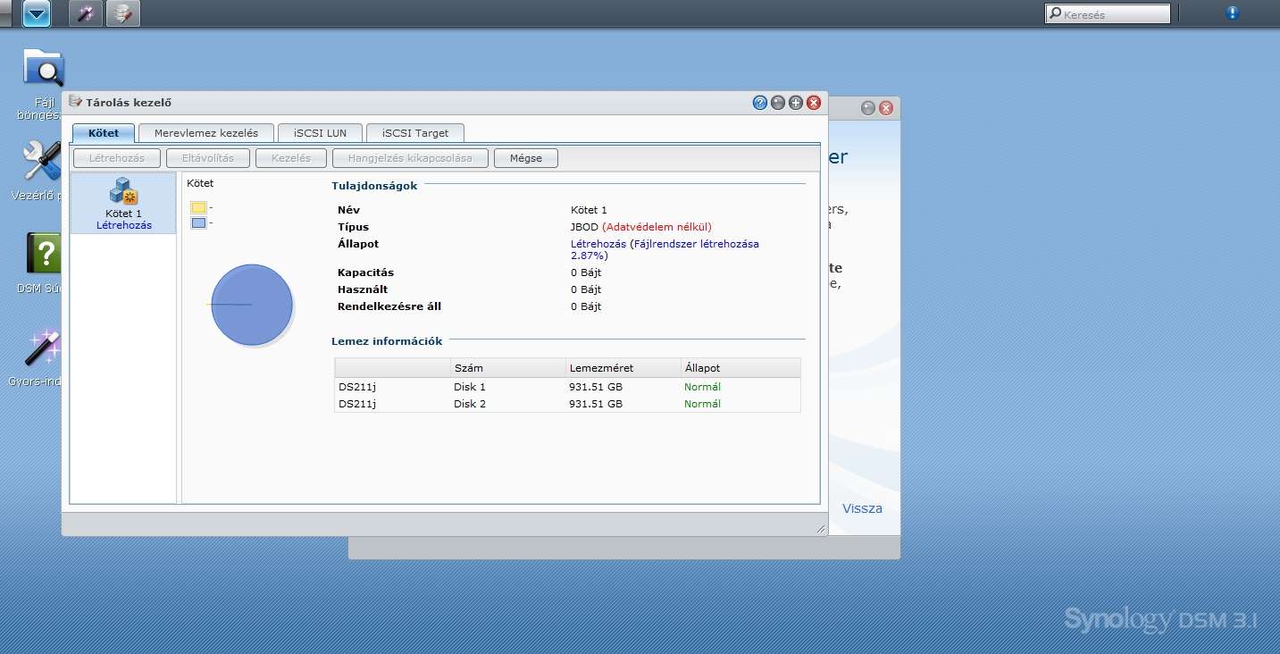Click the blue help icon in Tárolás kezelő
The width and height of the screenshot is (1280, 654).
point(760,103)
